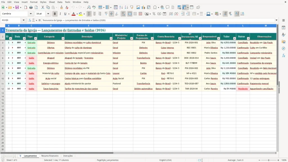Add a decimal place
This screenshot has height=162, width=288.
pos(171,14)
